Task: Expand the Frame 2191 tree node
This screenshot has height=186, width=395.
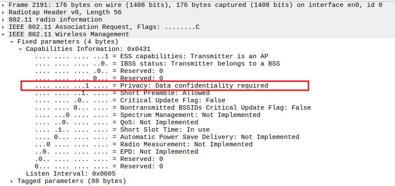Action: pos(3,5)
